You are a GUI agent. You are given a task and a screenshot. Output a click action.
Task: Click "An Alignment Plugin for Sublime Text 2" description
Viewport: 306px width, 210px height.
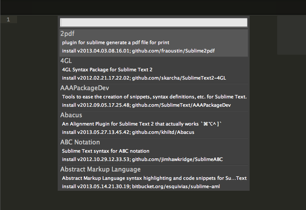tap(142, 124)
